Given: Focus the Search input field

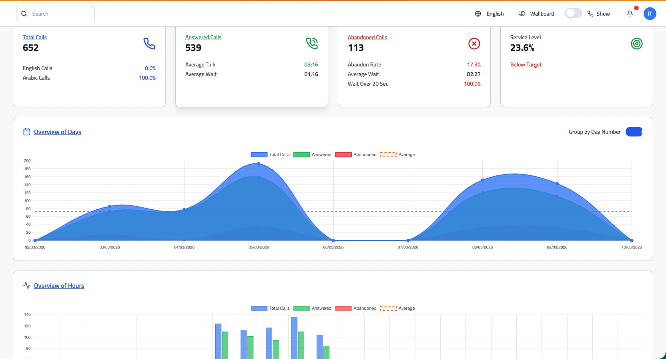Looking at the screenshot, I should tap(55, 14).
